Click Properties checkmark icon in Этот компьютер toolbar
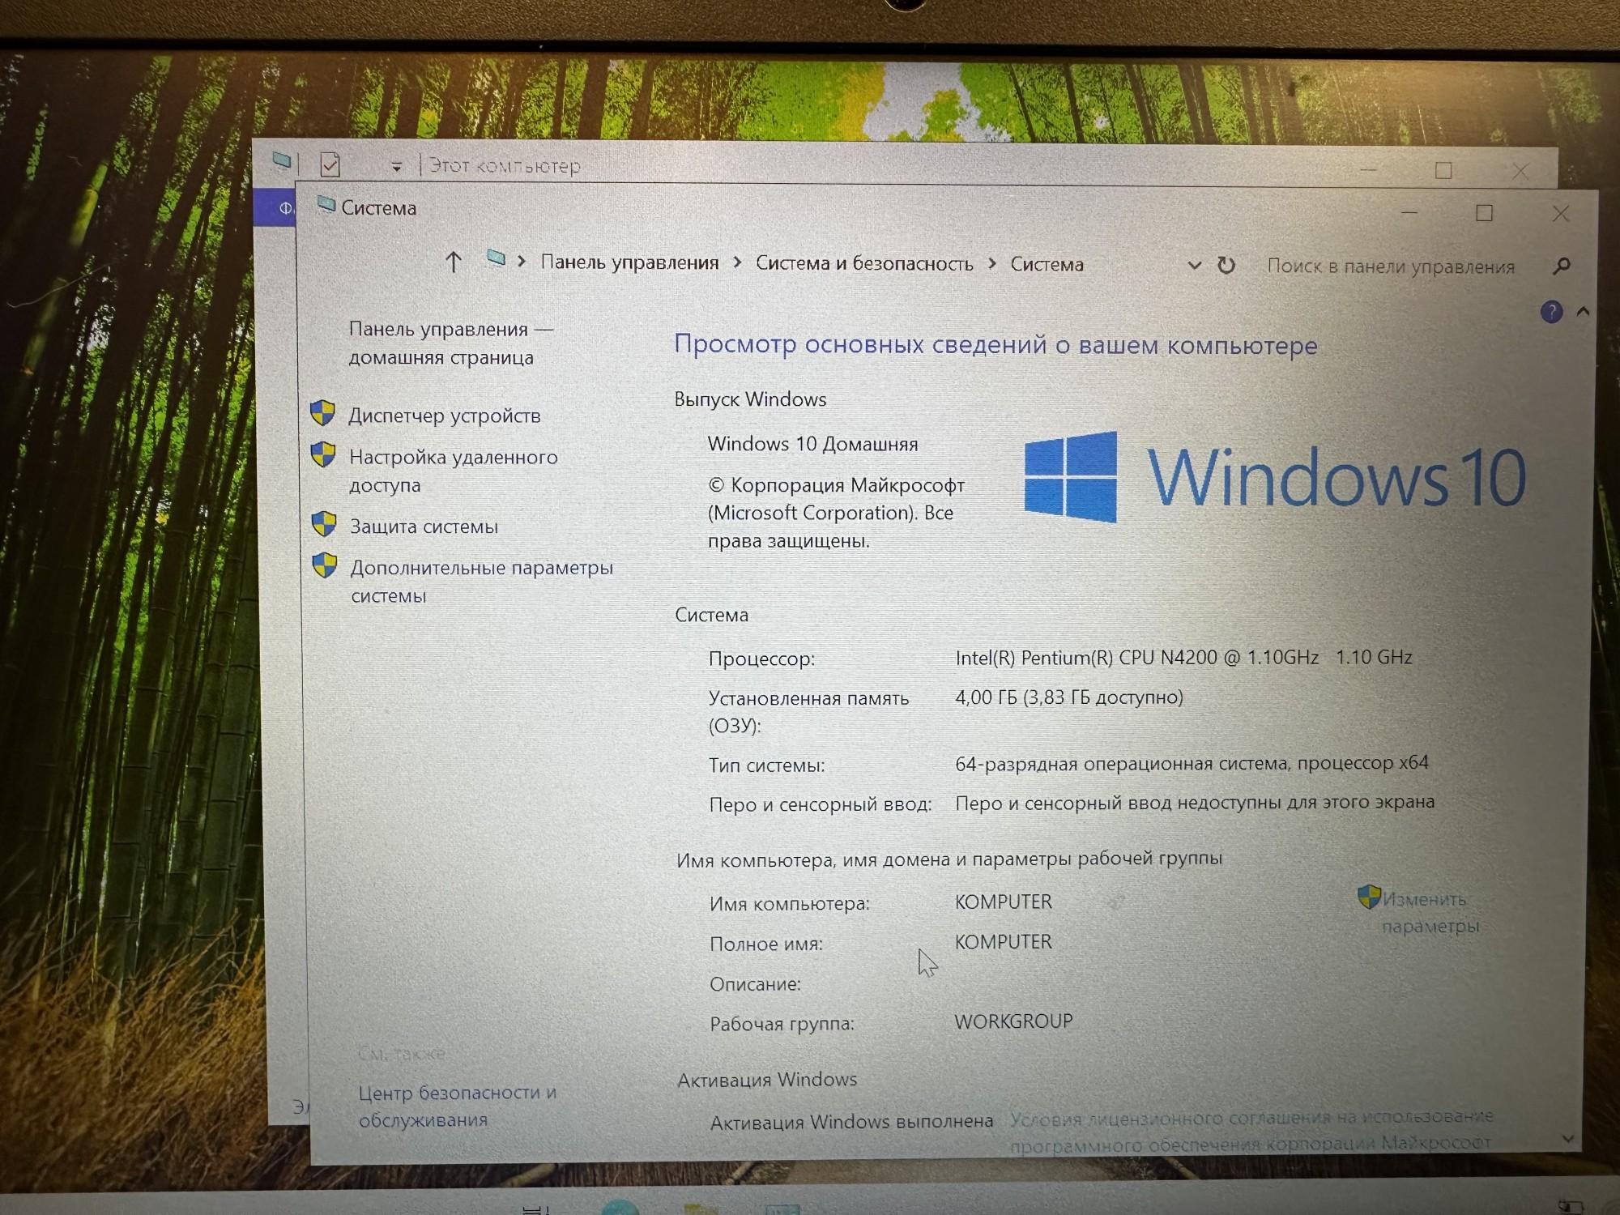Image resolution: width=1620 pixels, height=1215 pixels. 330,165
